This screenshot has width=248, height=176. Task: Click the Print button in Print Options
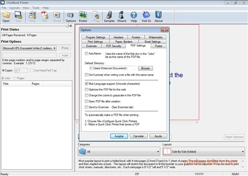(x=65, y=48)
